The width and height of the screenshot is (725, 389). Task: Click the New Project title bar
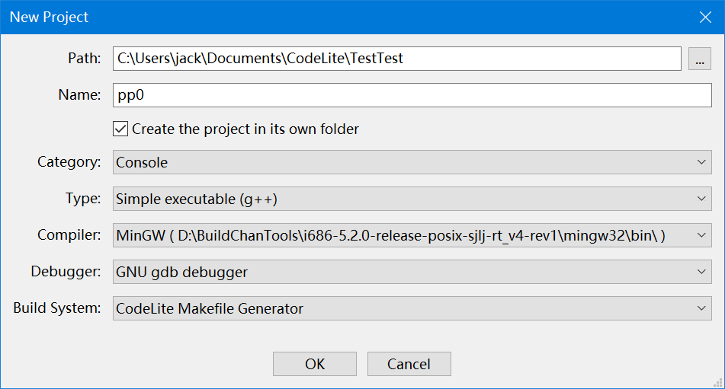(x=305, y=17)
